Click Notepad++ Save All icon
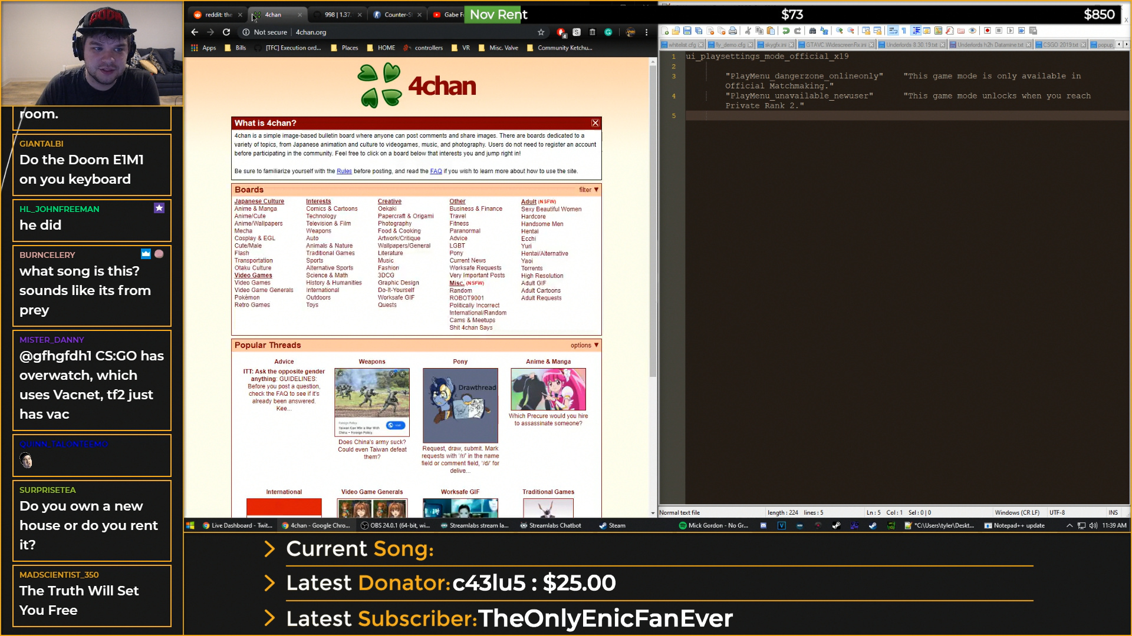Viewport: 1132px width, 636px height. [699, 31]
